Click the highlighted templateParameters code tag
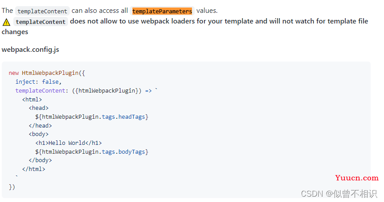384x202 pixels. 162,11
